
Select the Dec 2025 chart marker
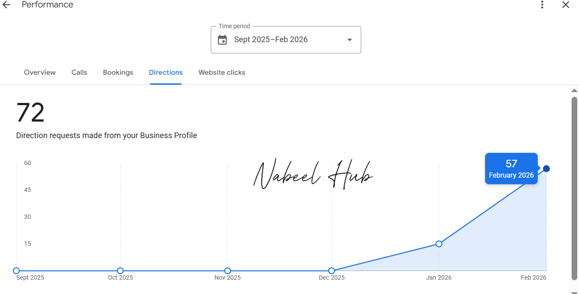pyautogui.click(x=332, y=271)
